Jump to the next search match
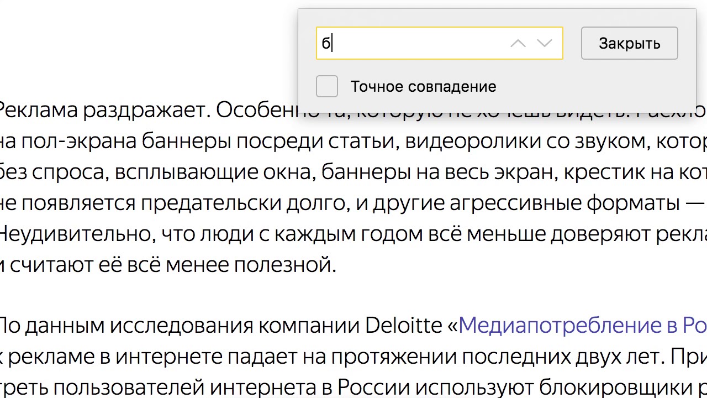The image size is (707, 398). (545, 44)
